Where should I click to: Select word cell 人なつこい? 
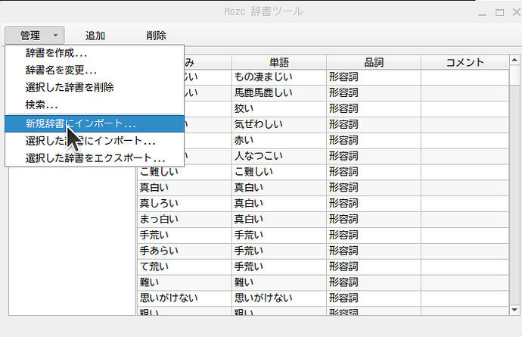279,156
